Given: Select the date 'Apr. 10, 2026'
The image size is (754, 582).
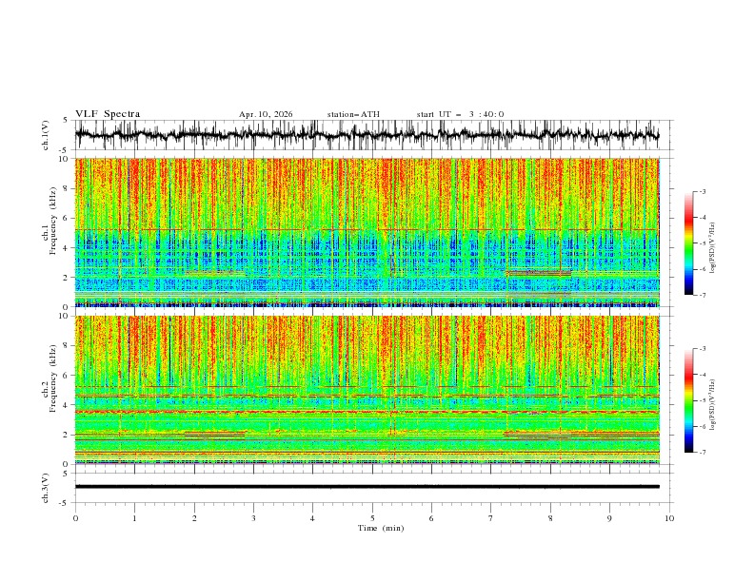Looking at the screenshot, I should [266, 114].
